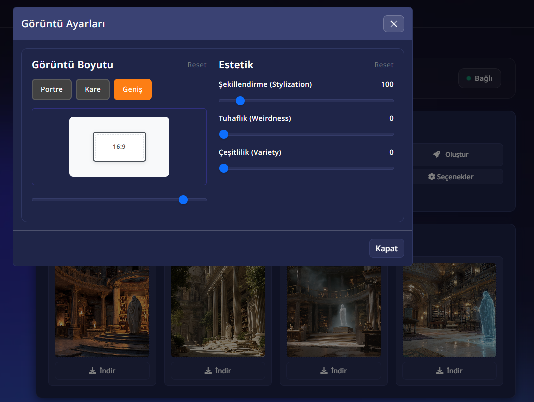
Task: Reset the Görüntü Boyutu section
Action: (197, 65)
